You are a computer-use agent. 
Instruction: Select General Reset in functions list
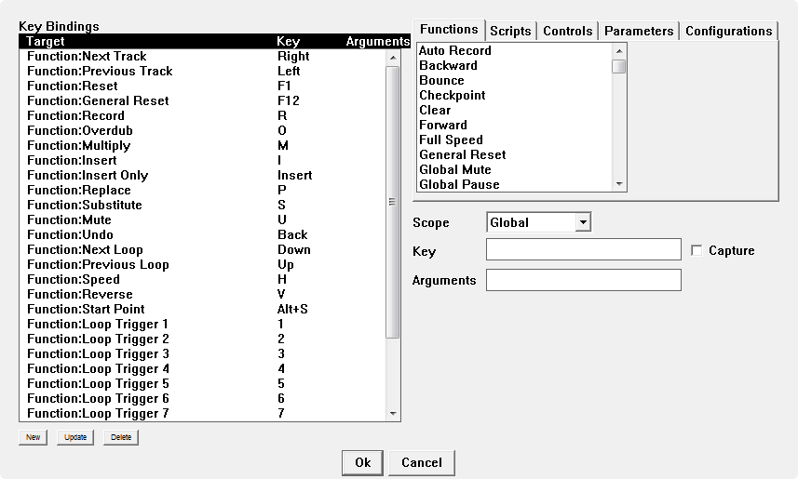pos(515,154)
